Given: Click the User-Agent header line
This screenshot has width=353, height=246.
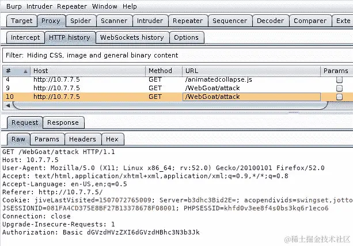Looking at the screenshot, I should click(164, 168).
